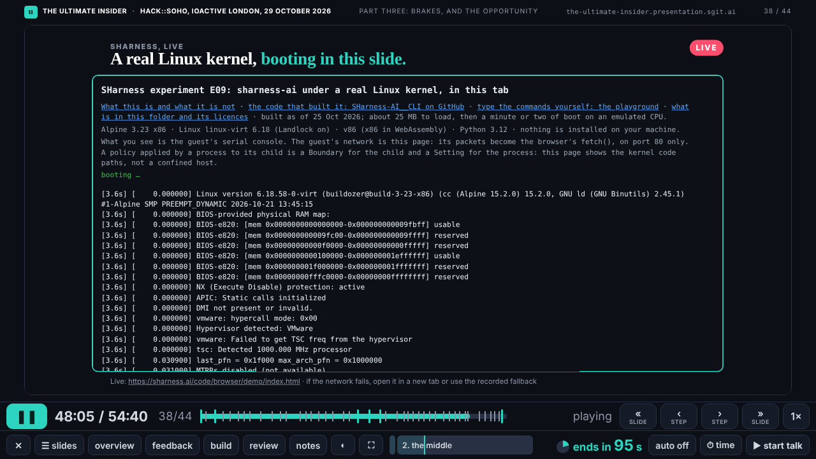This screenshot has width=816, height=459.
Task: Open the sharness.ai live demo URL
Action: pos(214,381)
